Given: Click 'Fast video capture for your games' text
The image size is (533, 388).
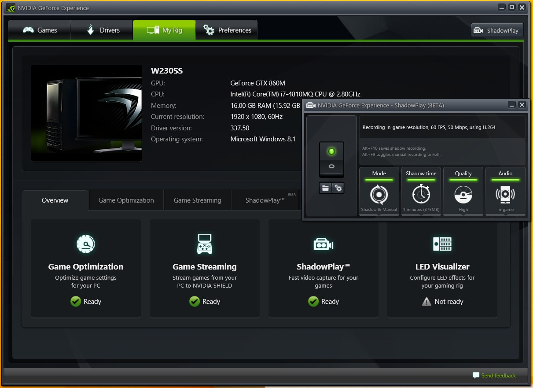Looking at the screenshot, I should (323, 282).
